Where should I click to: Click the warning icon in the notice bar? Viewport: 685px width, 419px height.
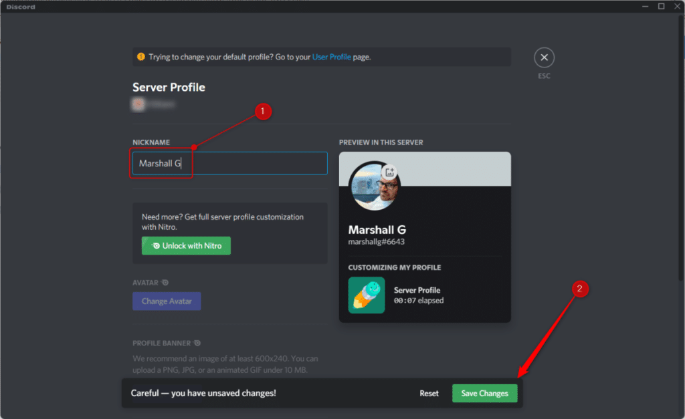coord(140,57)
